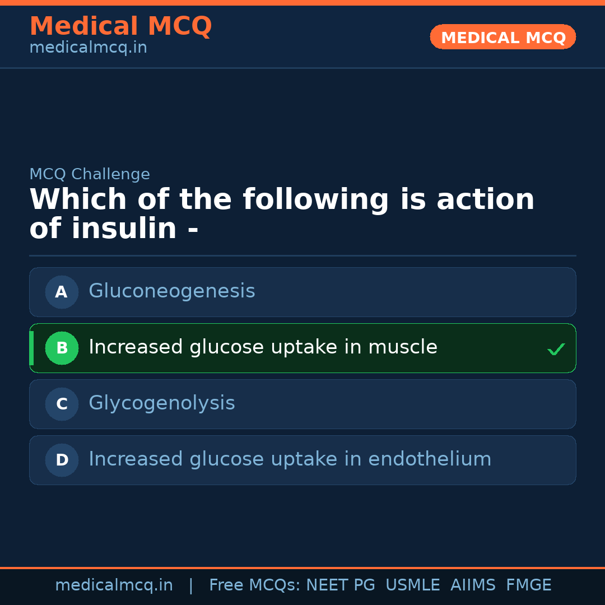Open medicalmcq.in link under the header title
605x605 pixels.
(88, 48)
